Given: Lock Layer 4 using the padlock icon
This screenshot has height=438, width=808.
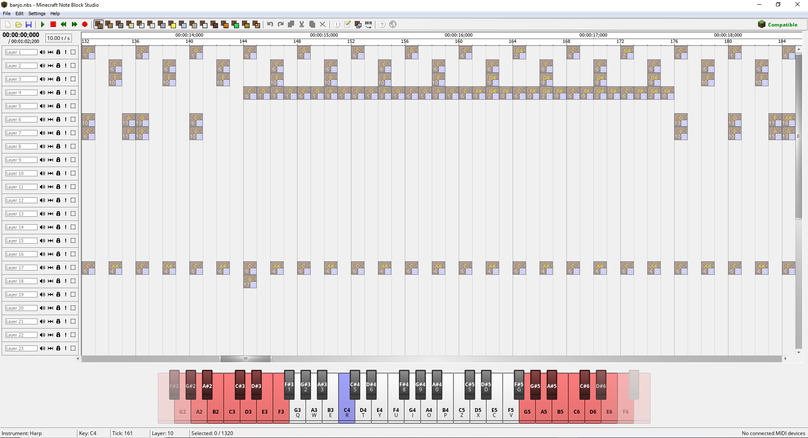Looking at the screenshot, I should coord(58,93).
